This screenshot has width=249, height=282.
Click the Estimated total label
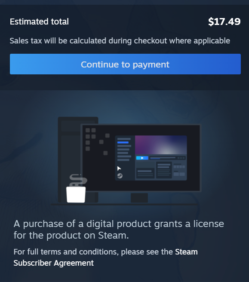coord(39,21)
